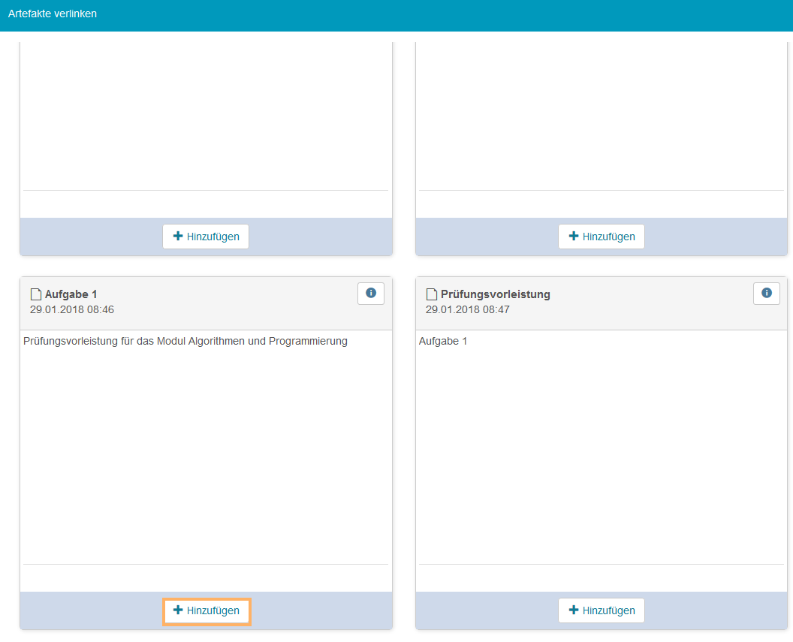
Task: Select the Aufgabe 1 card title
Action: point(71,294)
